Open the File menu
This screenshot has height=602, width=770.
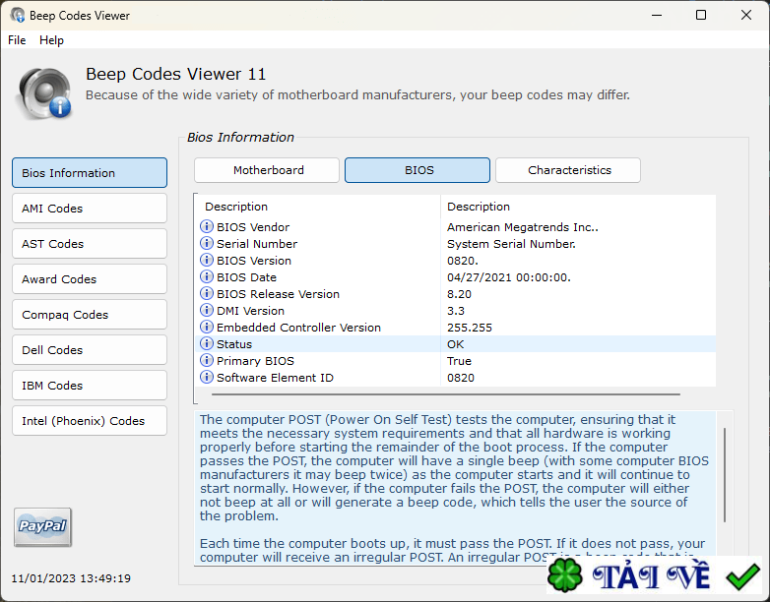pos(17,40)
